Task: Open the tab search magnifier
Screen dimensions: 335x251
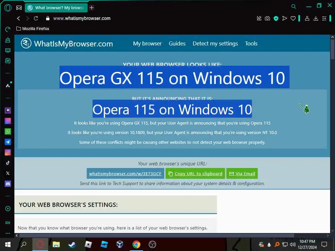Action: pyautogui.click(x=294, y=7)
